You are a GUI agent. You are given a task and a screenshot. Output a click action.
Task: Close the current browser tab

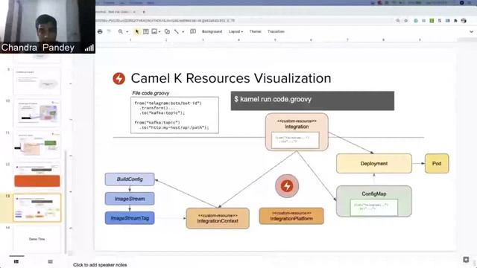(134, 12)
